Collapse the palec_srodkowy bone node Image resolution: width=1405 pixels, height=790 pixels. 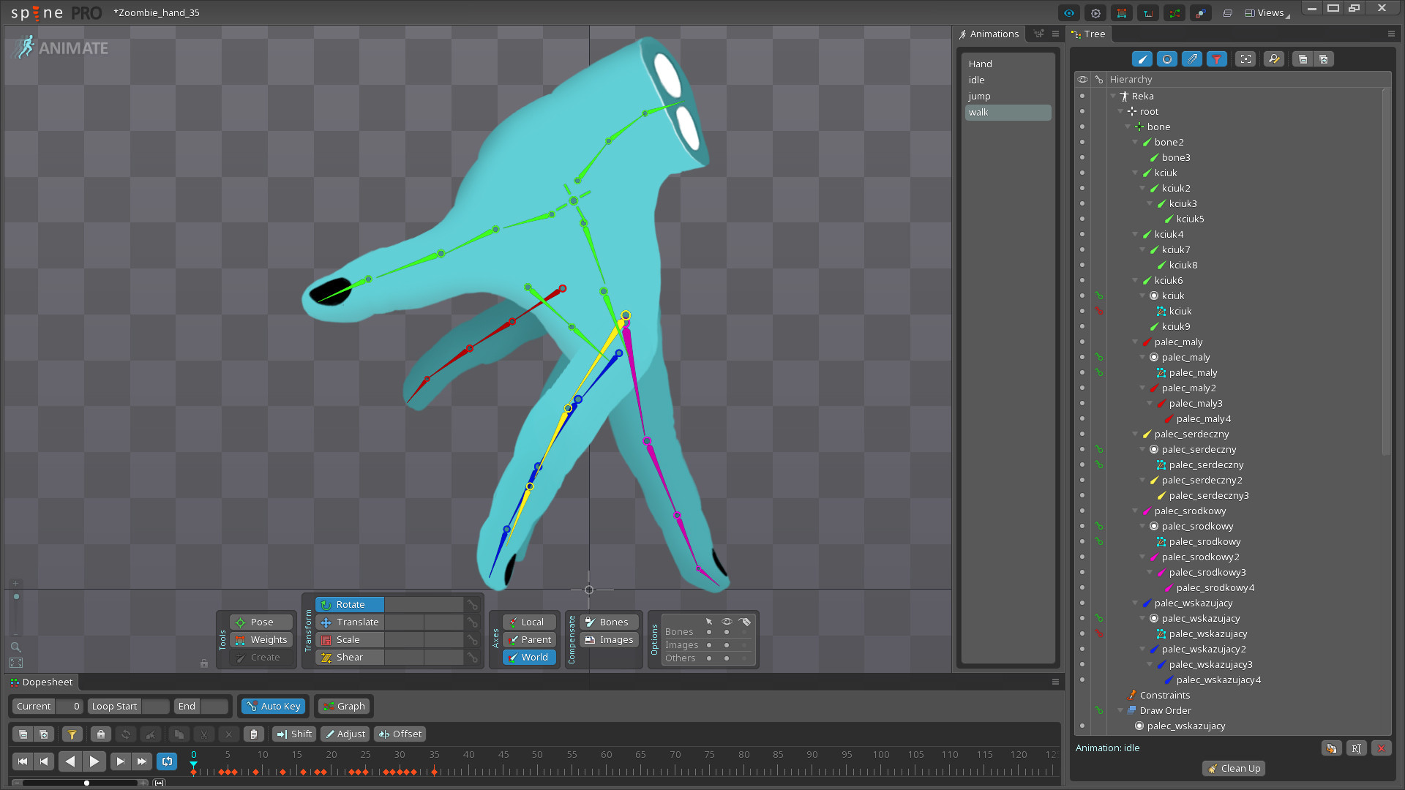tap(1135, 511)
